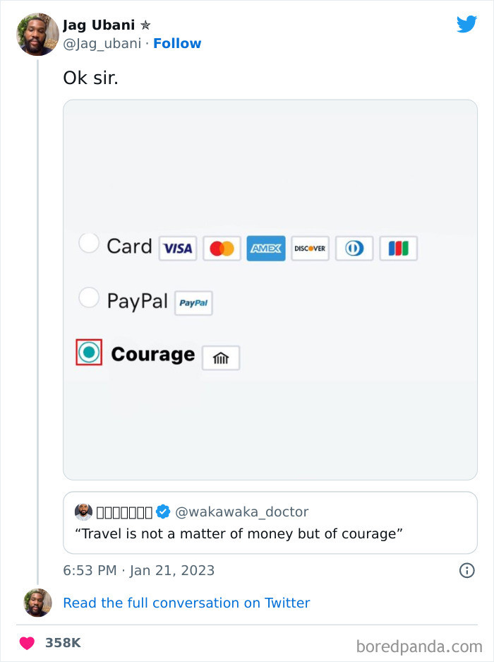Screen dimensions: 494x662
Task: Click Jag Ubani's profile avatar
Action: pos(37,34)
